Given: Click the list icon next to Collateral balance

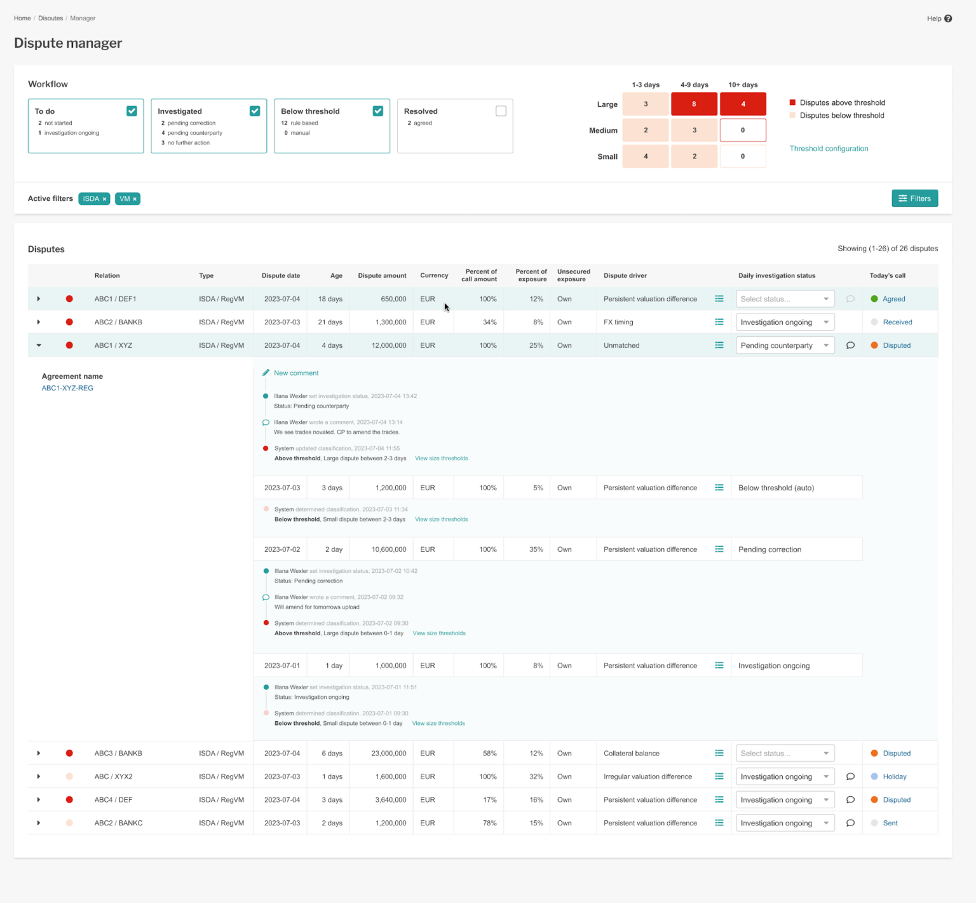Looking at the screenshot, I should [x=719, y=753].
